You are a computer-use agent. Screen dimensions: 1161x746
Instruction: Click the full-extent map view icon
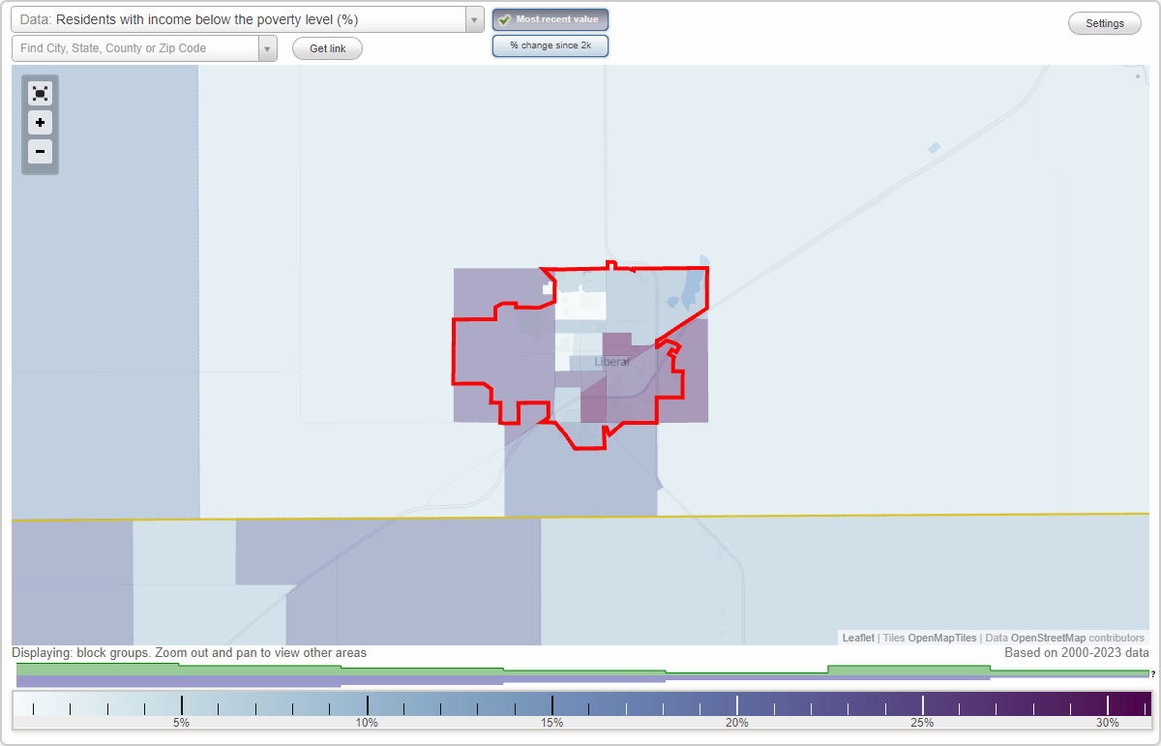[40, 93]
